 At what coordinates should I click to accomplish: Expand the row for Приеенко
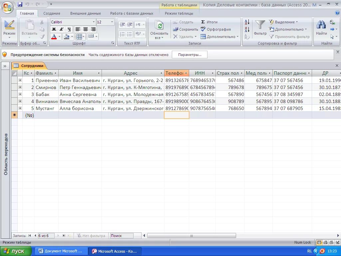[20, 80]
